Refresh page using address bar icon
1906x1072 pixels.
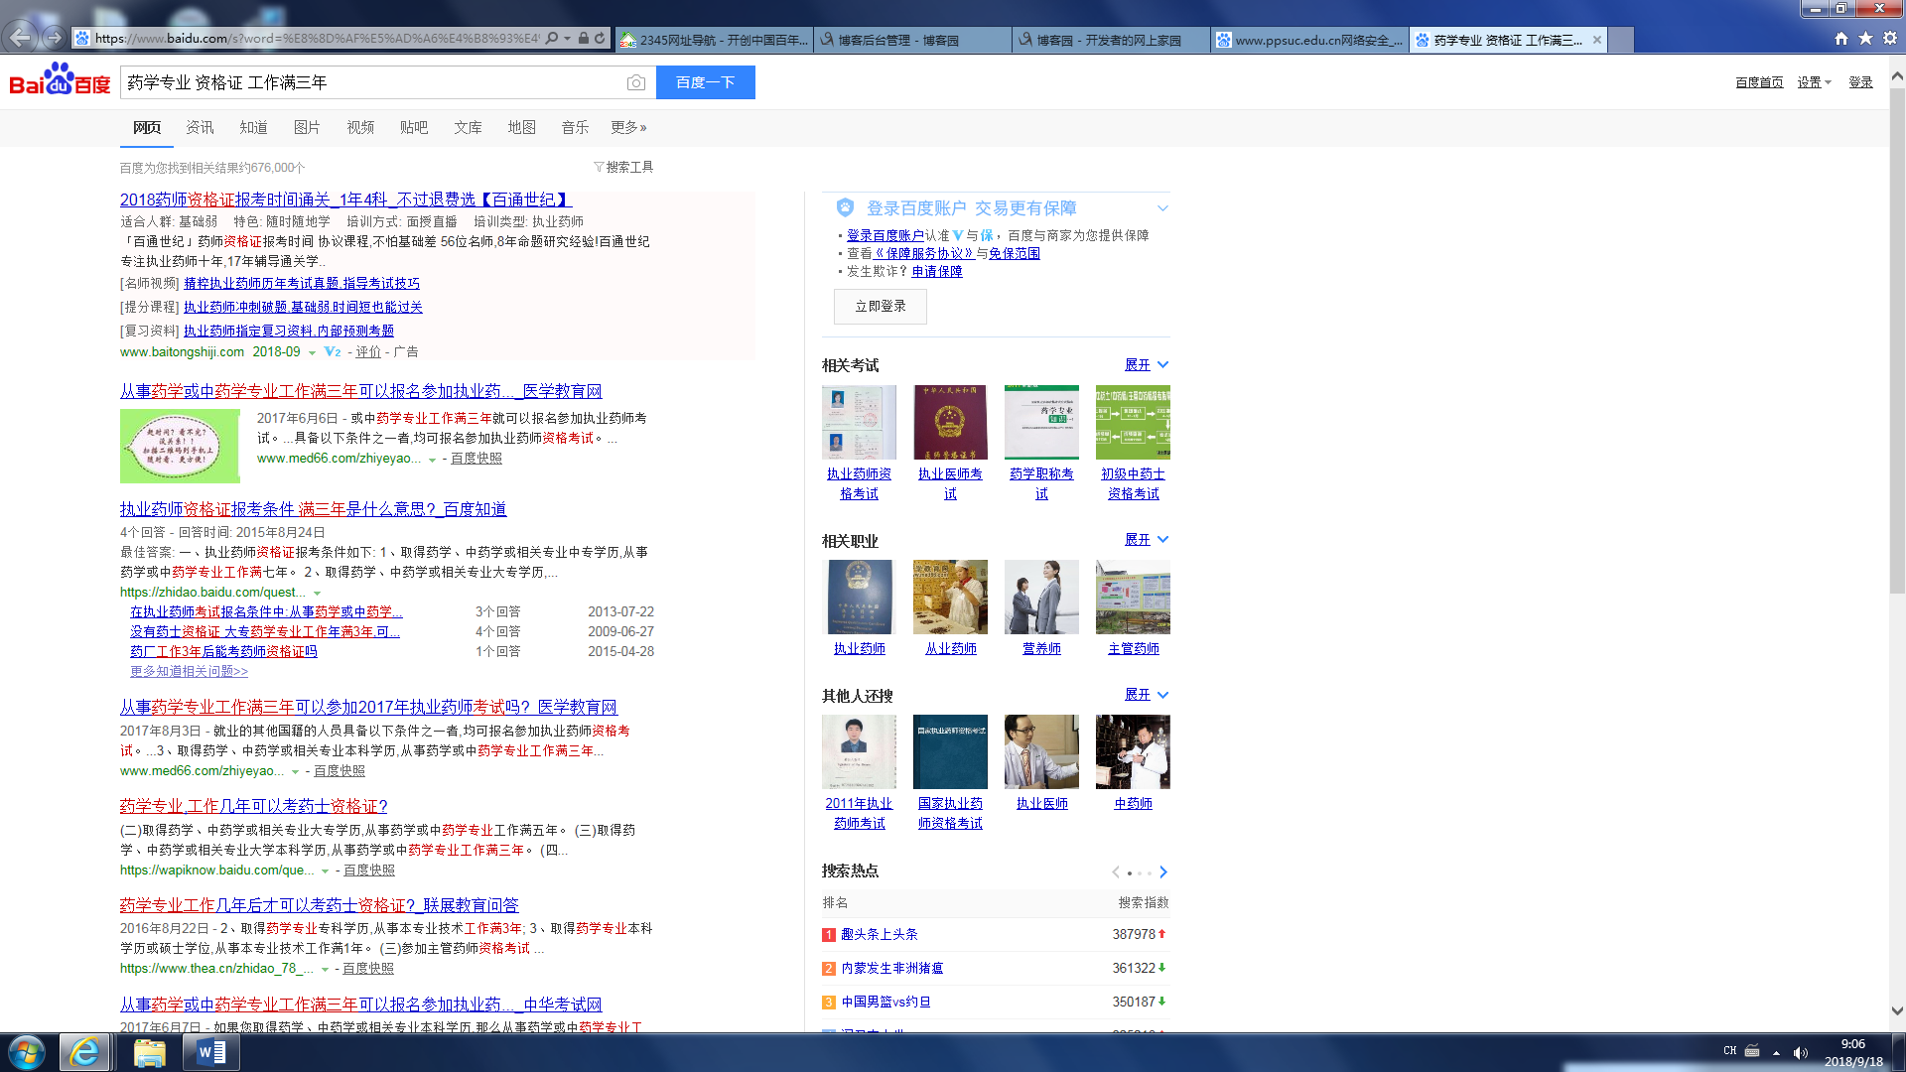(x=600, y=39)
